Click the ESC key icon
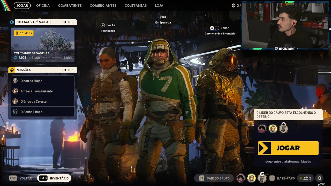The image size is (331, 186). tap(13, 178)
